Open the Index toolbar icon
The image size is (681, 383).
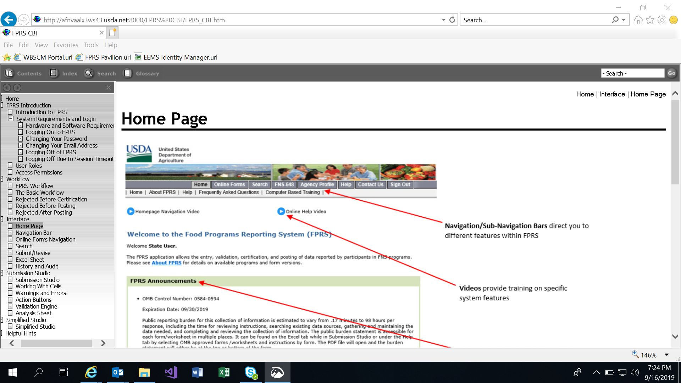(x=54, y=73)
